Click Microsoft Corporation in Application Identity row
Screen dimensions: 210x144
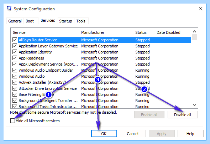pyautogui.click(x=100, y=52)
